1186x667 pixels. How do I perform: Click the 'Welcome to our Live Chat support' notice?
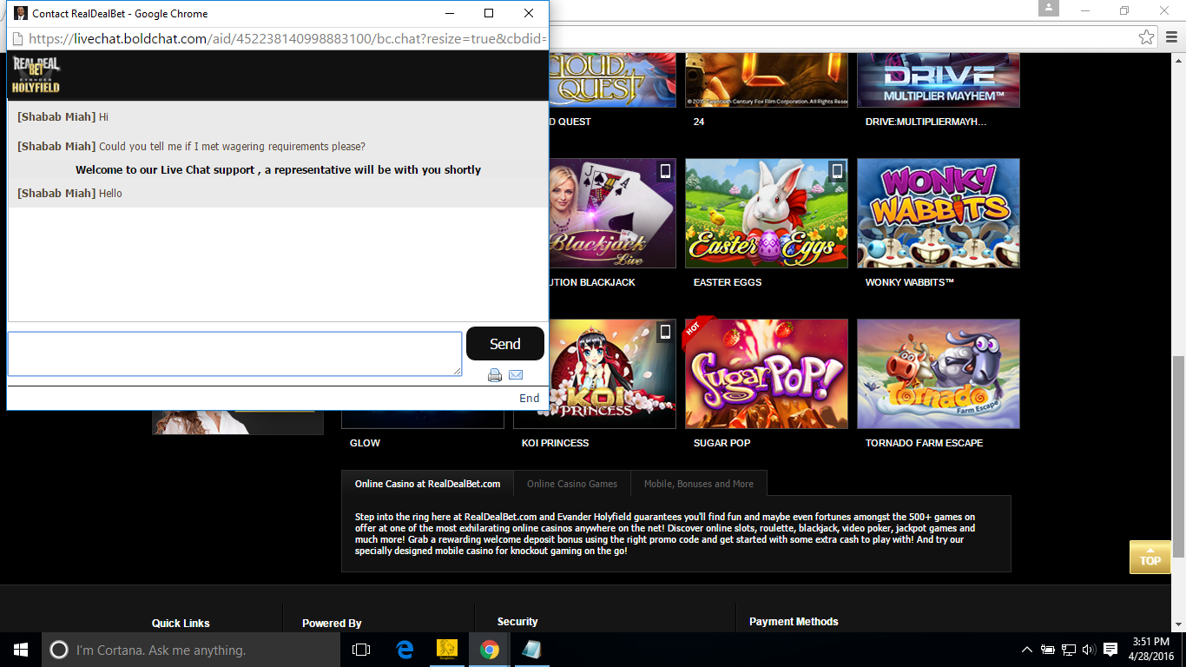[x=278, y=169]
